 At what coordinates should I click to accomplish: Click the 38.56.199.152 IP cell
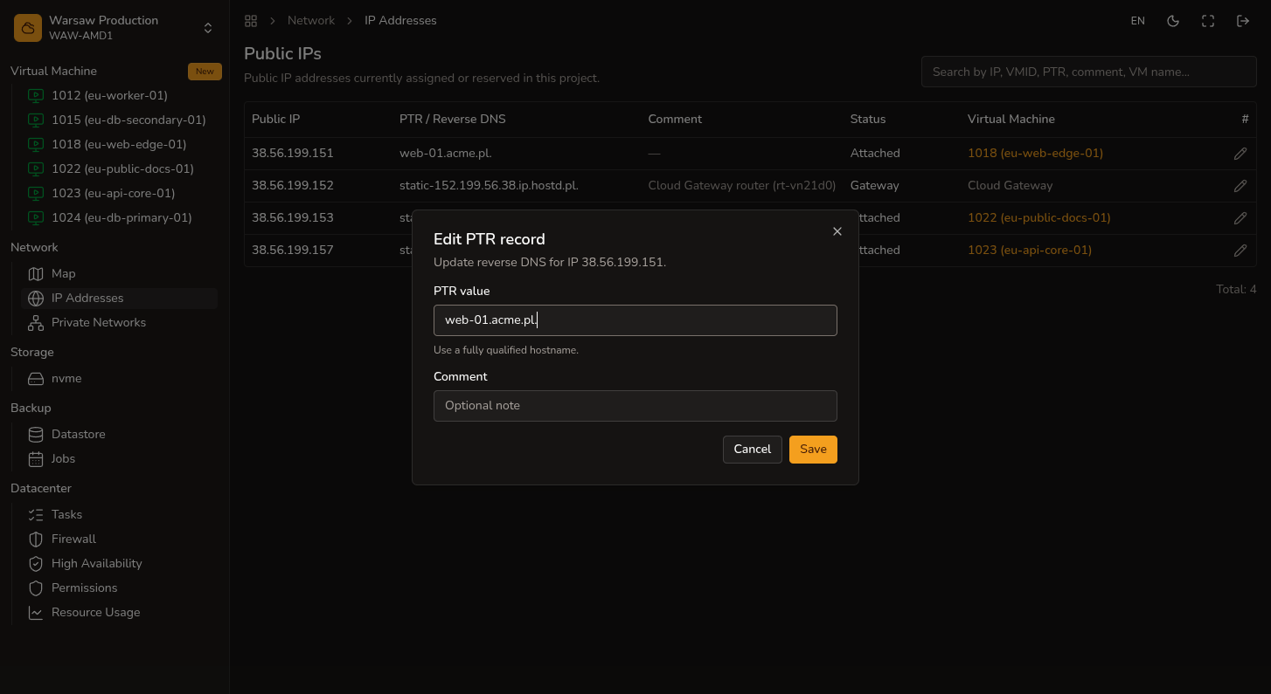point(293,185)
